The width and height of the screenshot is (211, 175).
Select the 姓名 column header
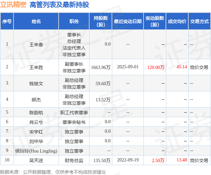[x=36, y=21]
